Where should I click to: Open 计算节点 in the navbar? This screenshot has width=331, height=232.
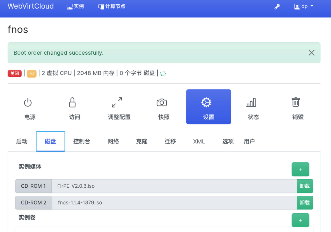[112, 7]
